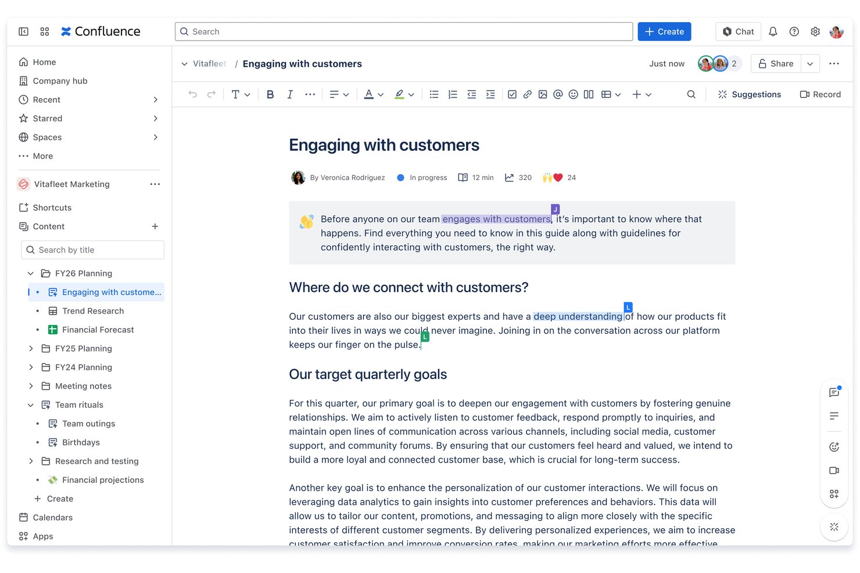Open the insert elements plus menu
This screenshot has height=573, width=860.
point(642,94)
